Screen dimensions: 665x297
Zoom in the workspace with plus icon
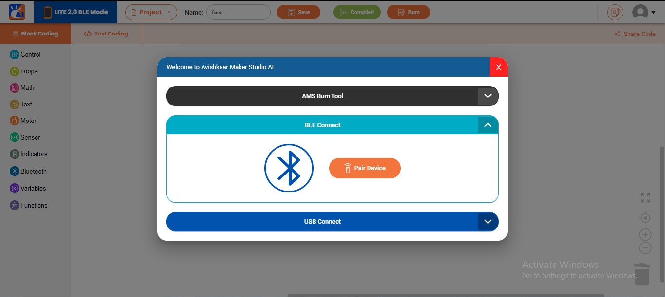645,235
